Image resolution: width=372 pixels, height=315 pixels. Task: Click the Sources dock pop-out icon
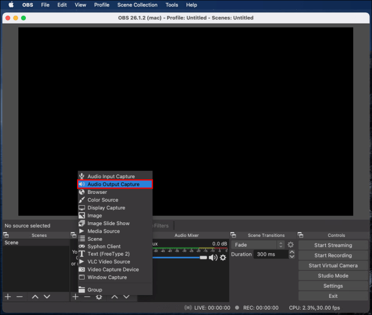click(x=73, y=235)
